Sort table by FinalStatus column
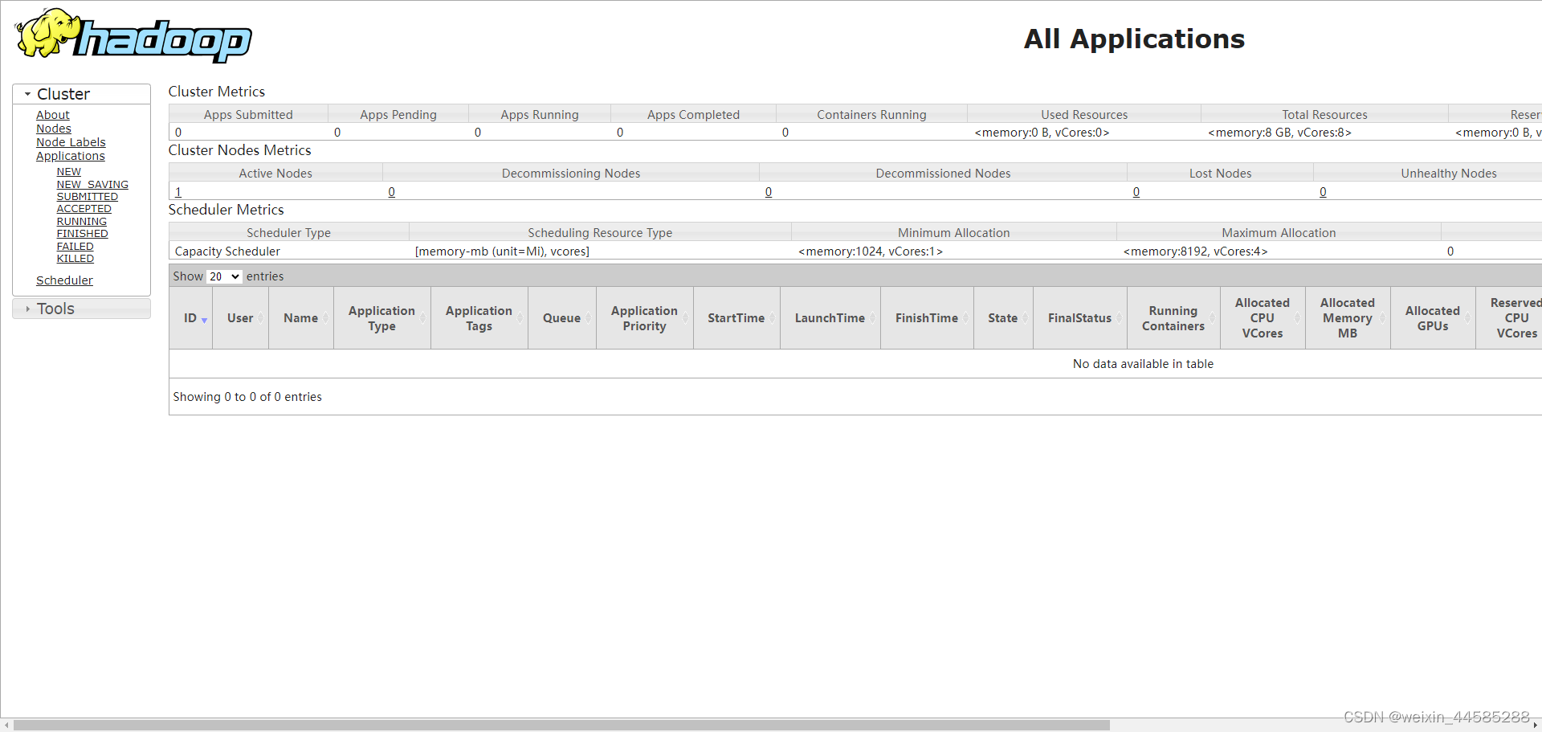1542x732 pixels. [1079, 318]
